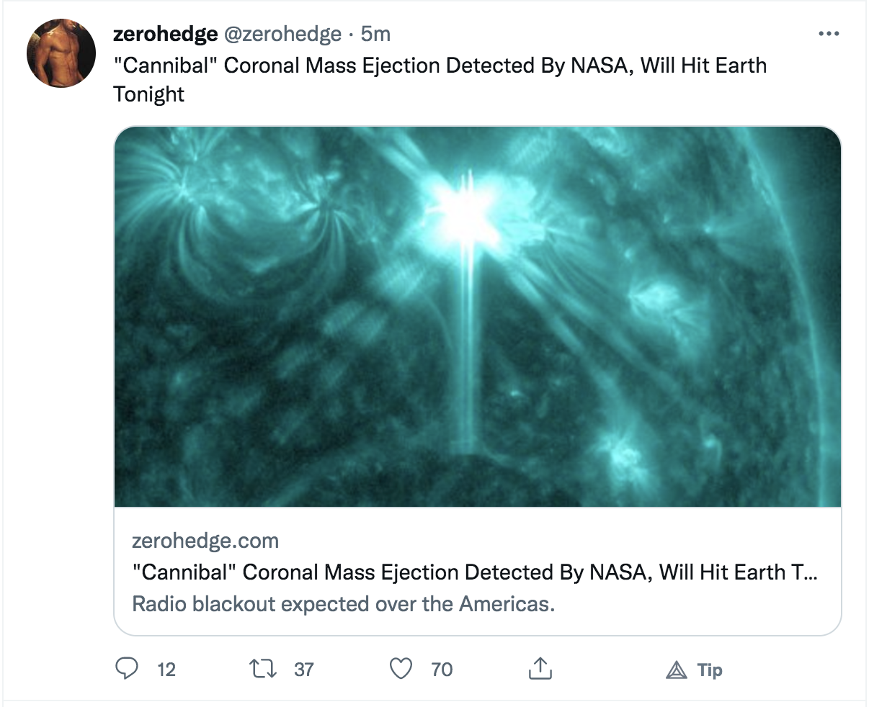
Task: Open the solar flare preview image
Action: (478, 317)
